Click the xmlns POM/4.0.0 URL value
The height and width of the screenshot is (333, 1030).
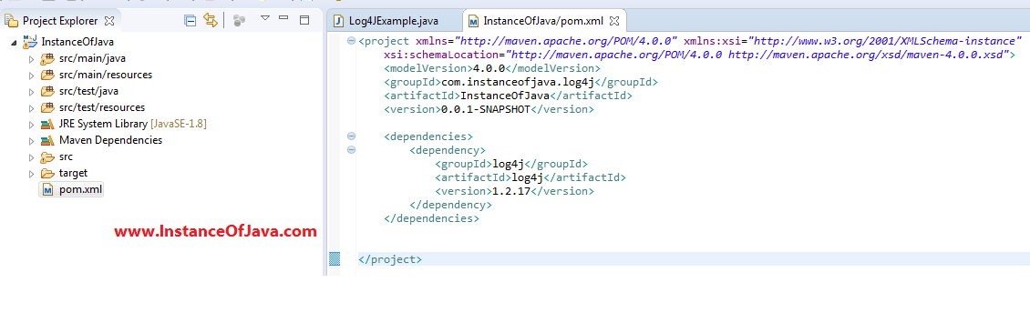pyautogui.click(x=566, y=41)
